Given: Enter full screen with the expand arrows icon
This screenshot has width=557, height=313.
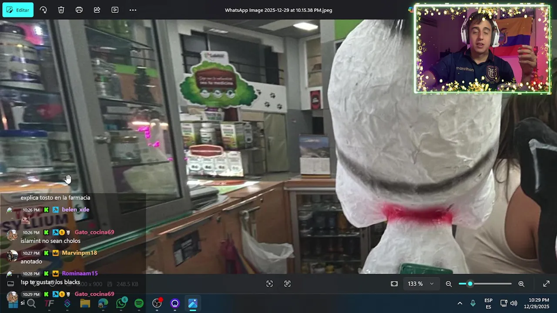Looking at the screenshot, I should tap(546, 284).
